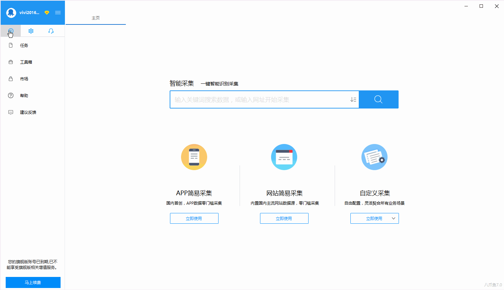Click 立即使用 under 网站简易采集

coord(284,218)
